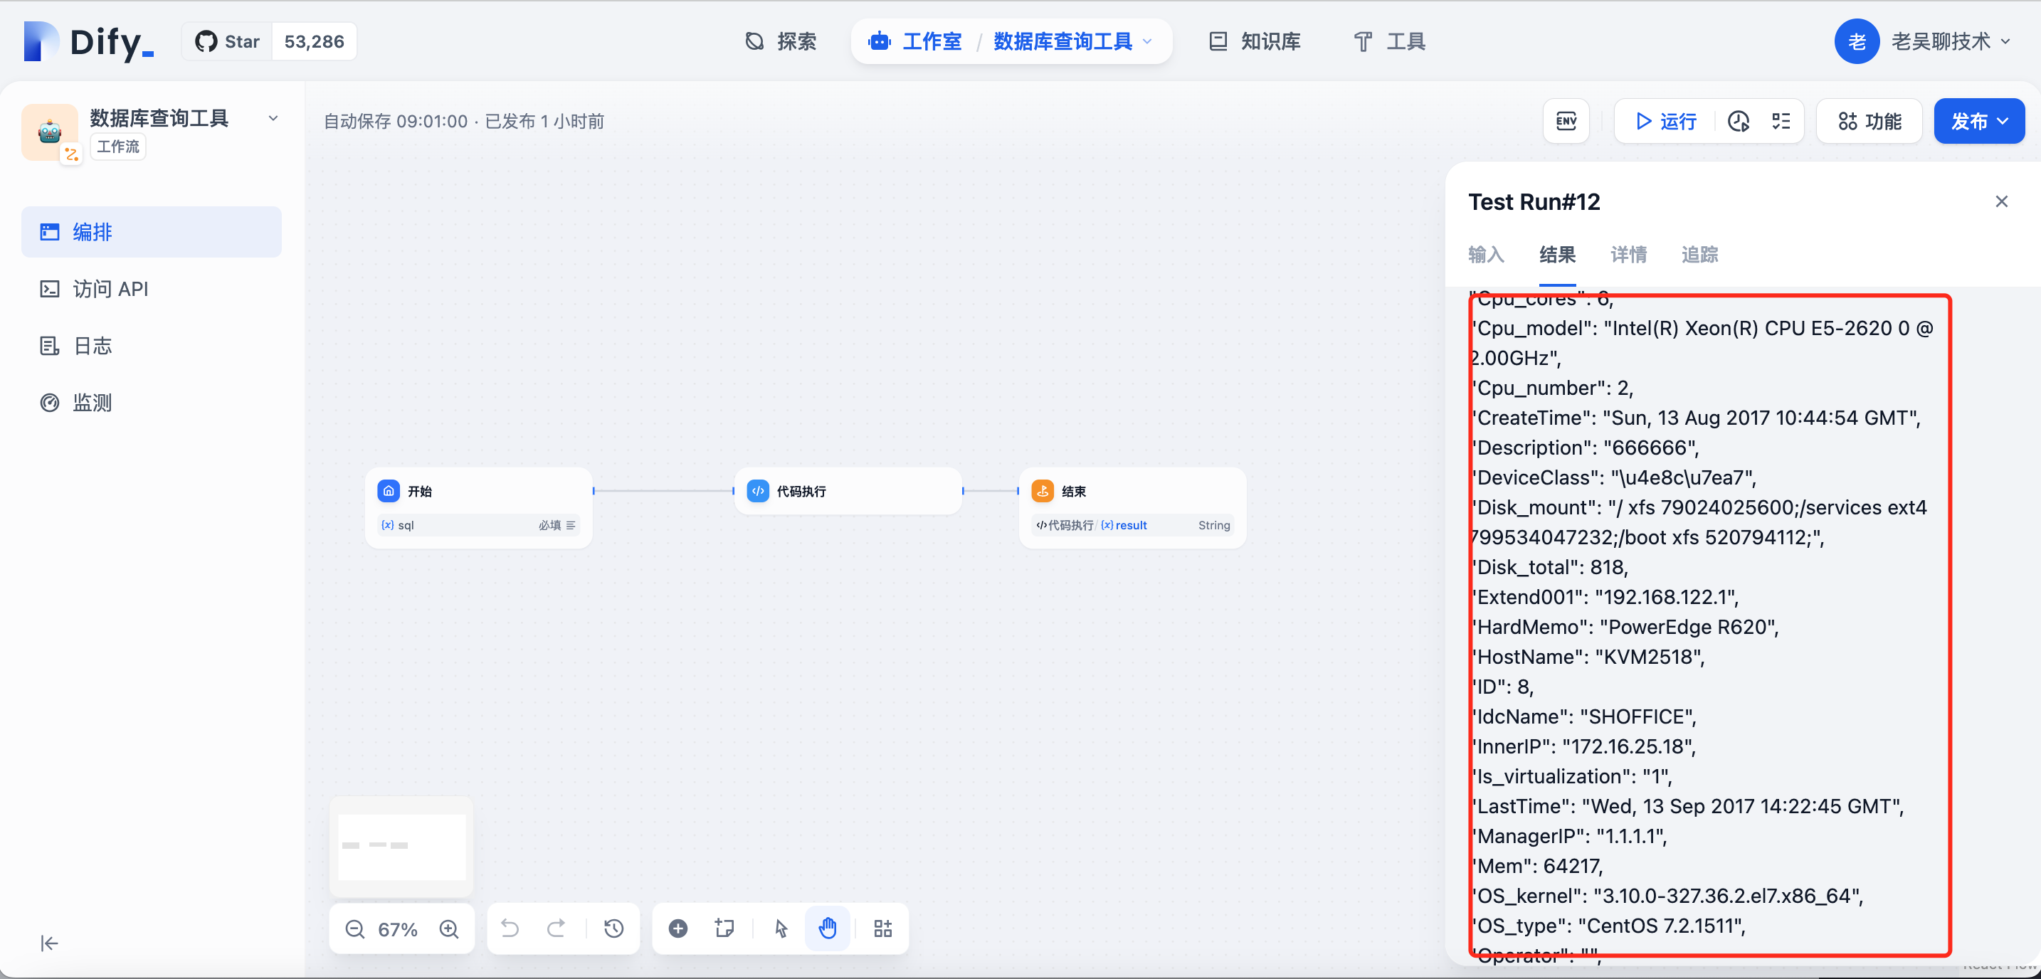Switch to pointer select mode
The width and height of the screenshot is (2041, 979).
[x=781, y=928]
